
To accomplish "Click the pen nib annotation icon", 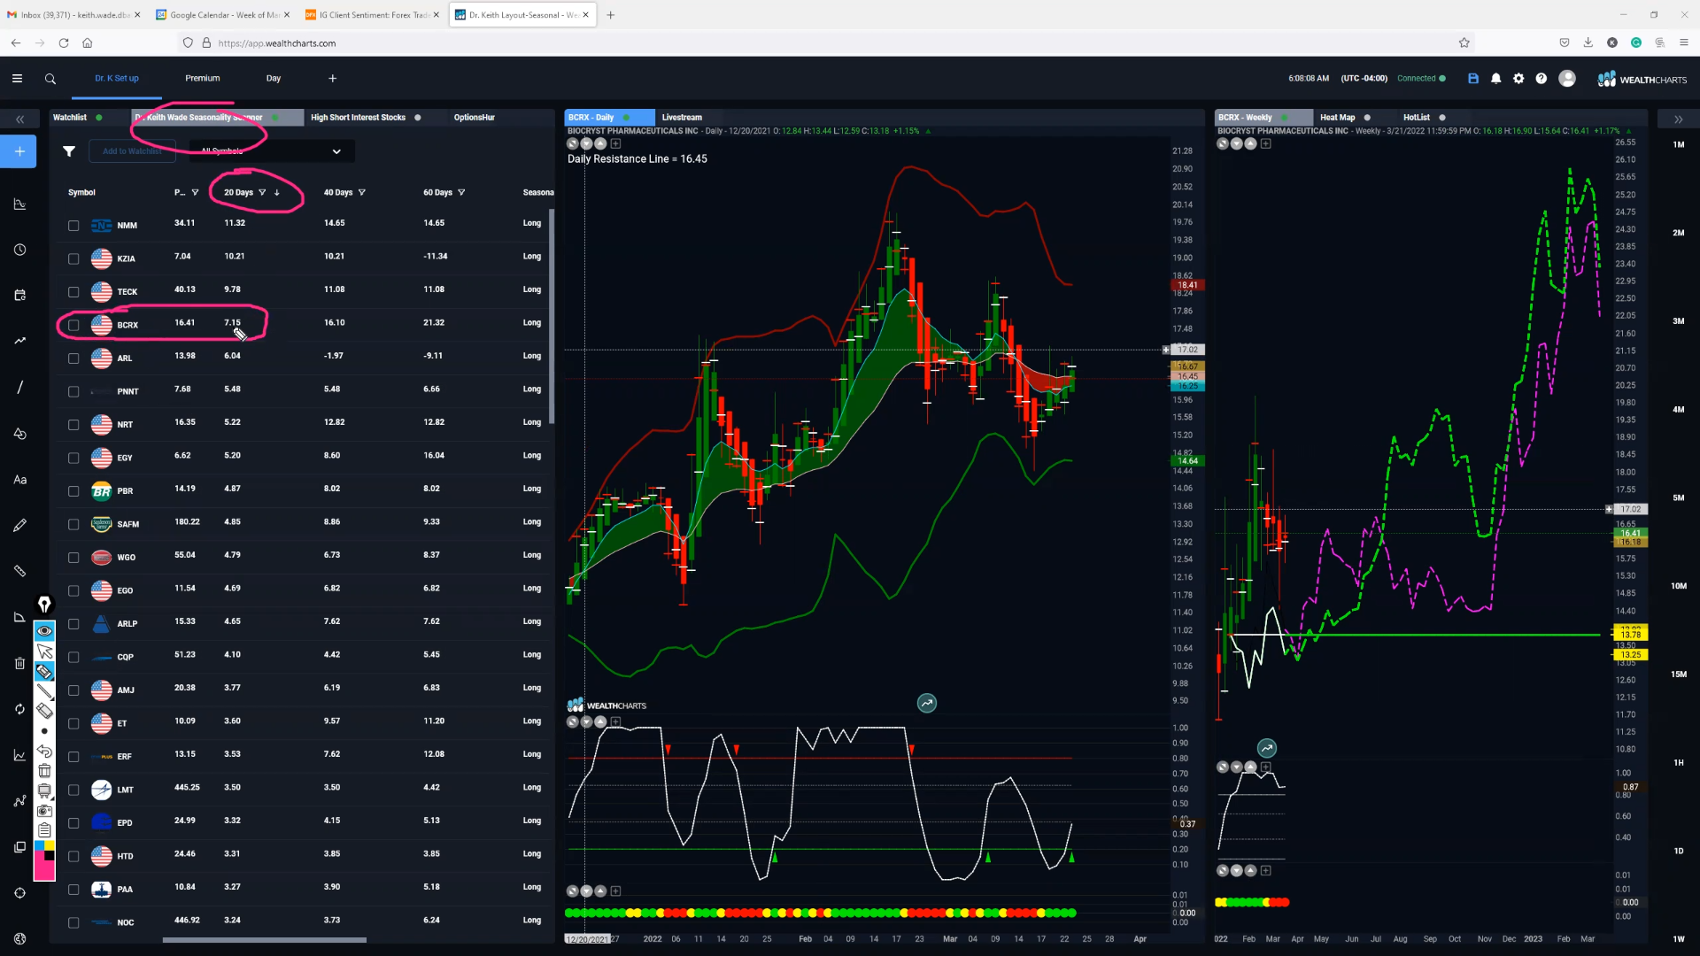I will coord(44,605).
